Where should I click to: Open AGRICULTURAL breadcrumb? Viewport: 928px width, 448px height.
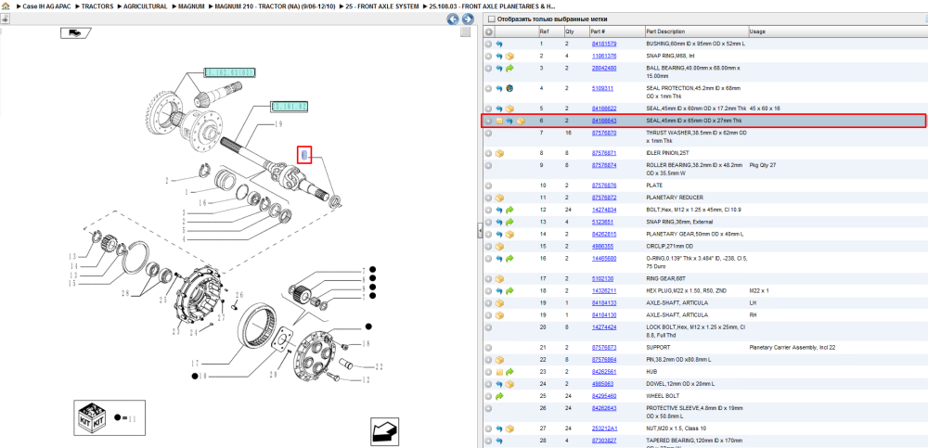(146, 6)
